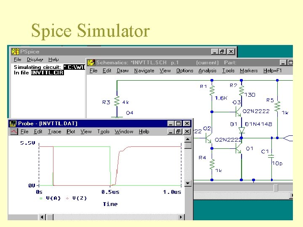Select the highlighted INVTTL.CIR filename
The height and width of the screenshot is (227, 303).
click(48, 73)
